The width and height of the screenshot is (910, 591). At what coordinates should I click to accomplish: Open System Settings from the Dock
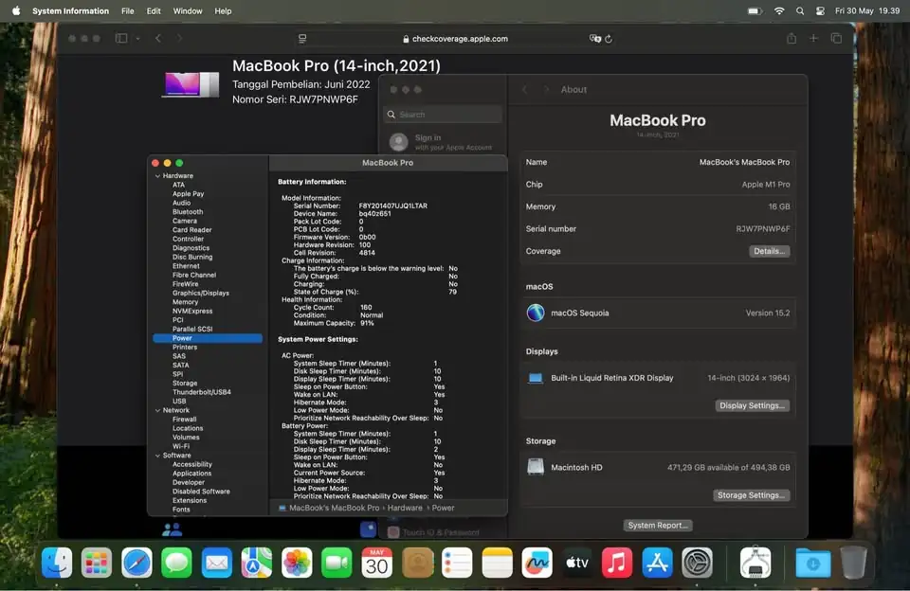pyautogui.click(x=697, y=563)
